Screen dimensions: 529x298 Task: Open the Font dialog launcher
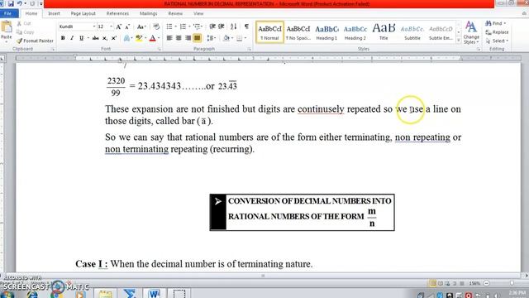159,49
